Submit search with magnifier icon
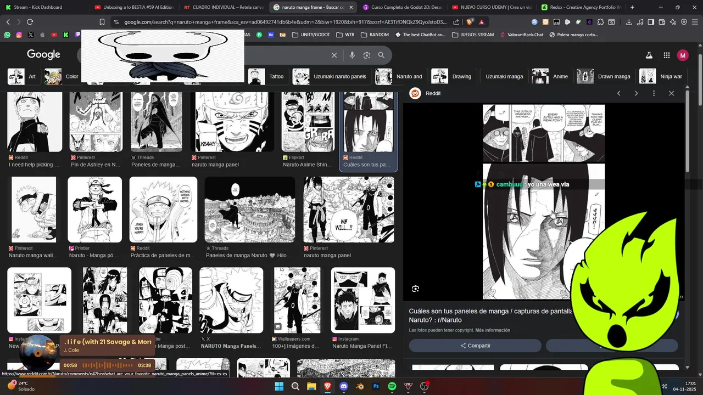This screenshot has height=395, width=703. click(x=381, y=55)
